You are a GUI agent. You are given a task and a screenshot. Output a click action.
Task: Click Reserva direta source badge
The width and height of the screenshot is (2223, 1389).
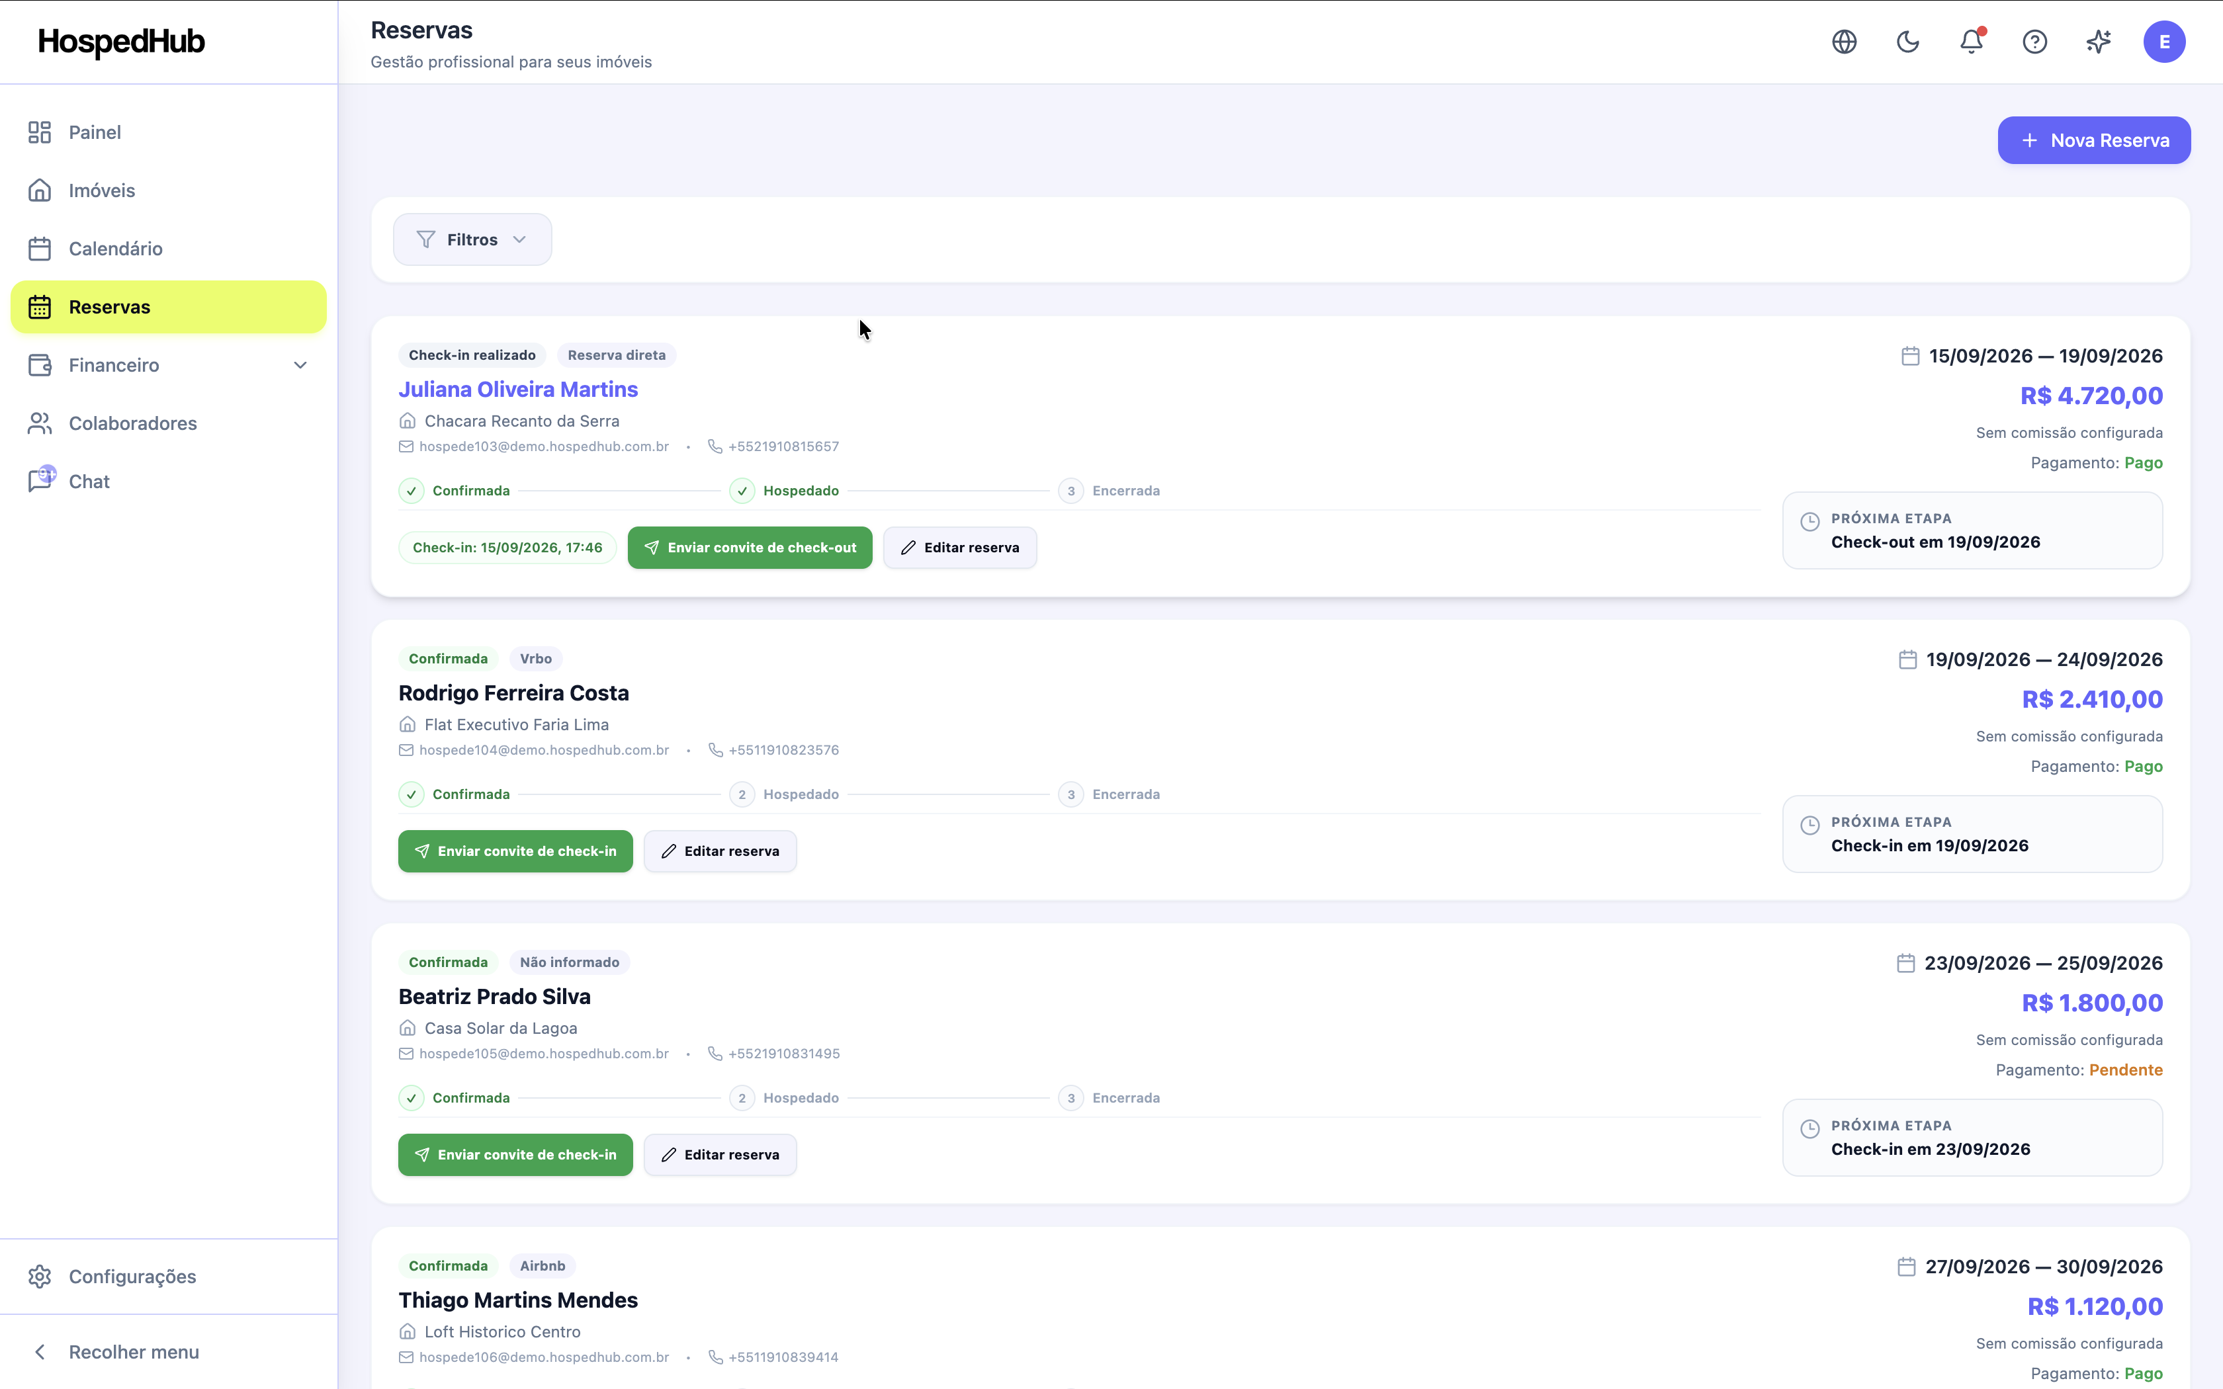point(617,356)
